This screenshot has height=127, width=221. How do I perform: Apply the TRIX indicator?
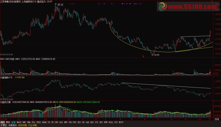pyautogui.click(x=38, y=122)
